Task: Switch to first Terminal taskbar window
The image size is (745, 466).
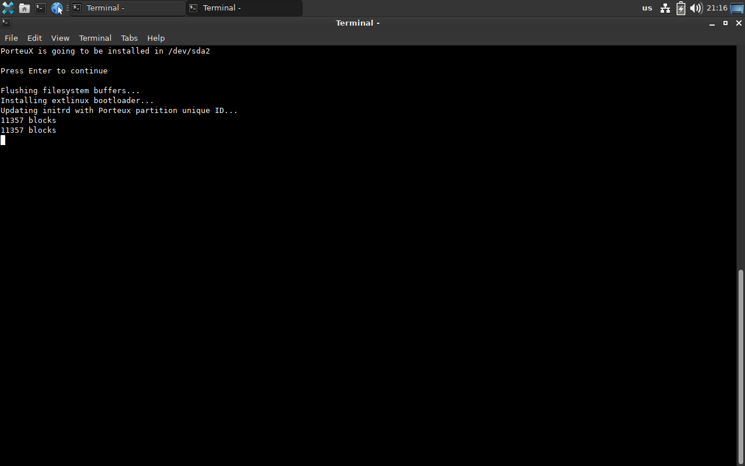Action: click(x=128, y=8)
